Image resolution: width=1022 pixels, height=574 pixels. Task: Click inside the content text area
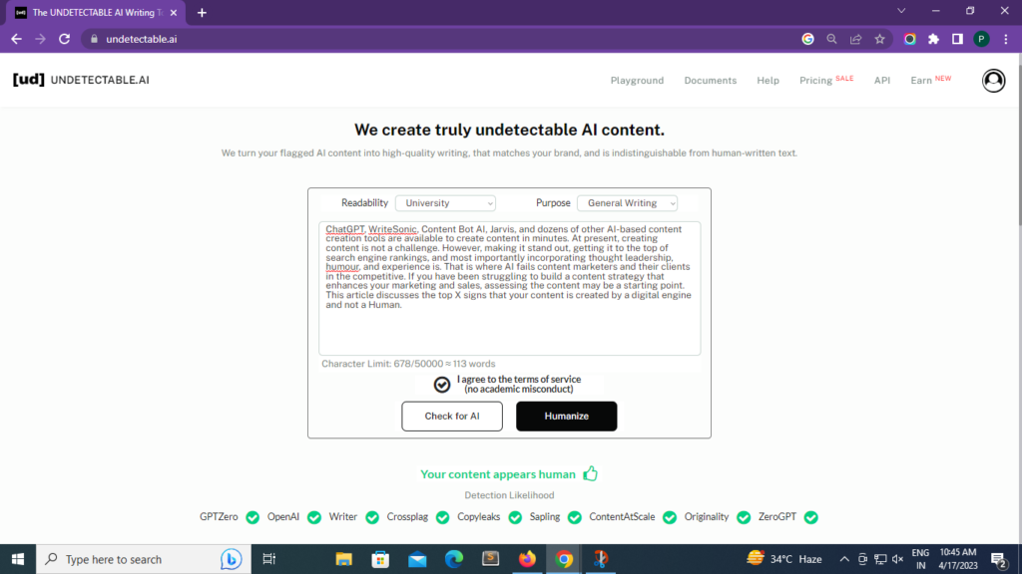510,288
